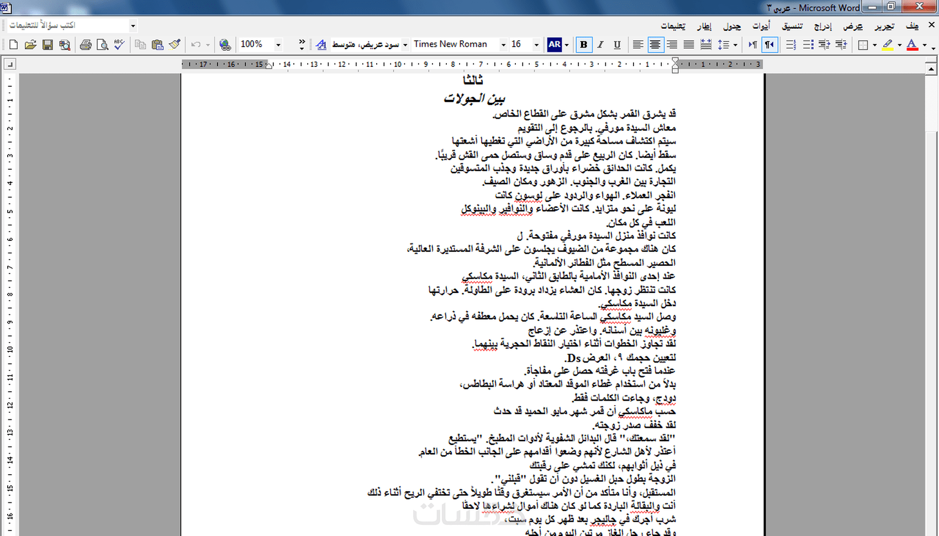Open the Times New Roman font dropdown
This screenshot has height=536, width=939.
point(503,45)
